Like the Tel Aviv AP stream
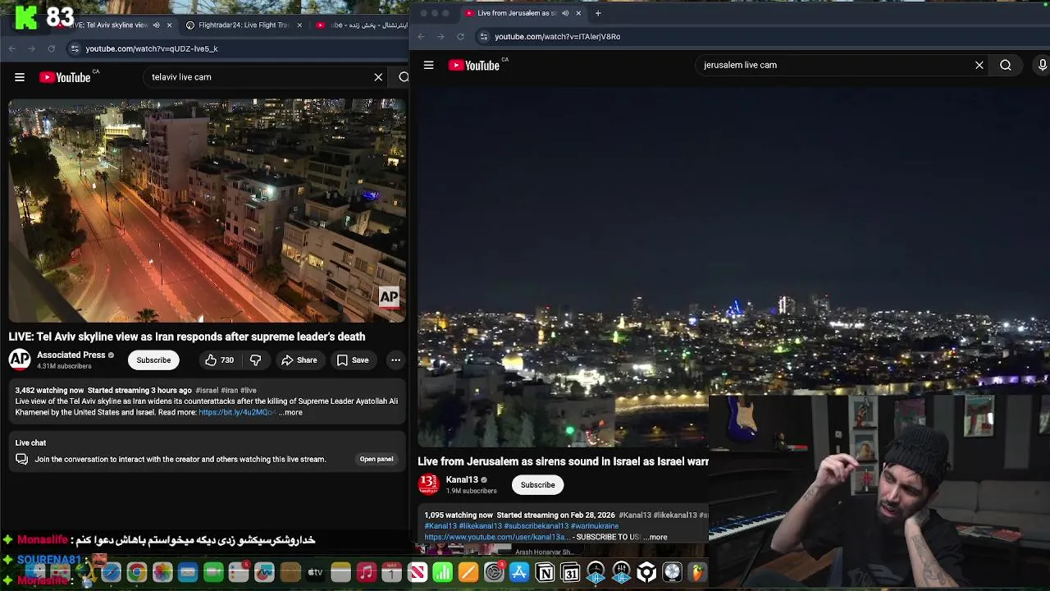Viewport: 1050px width, 591px height. [x=219, y=360]
